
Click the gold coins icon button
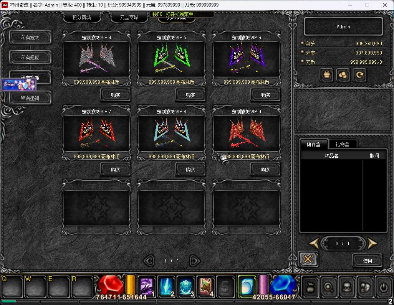point(343,75)
